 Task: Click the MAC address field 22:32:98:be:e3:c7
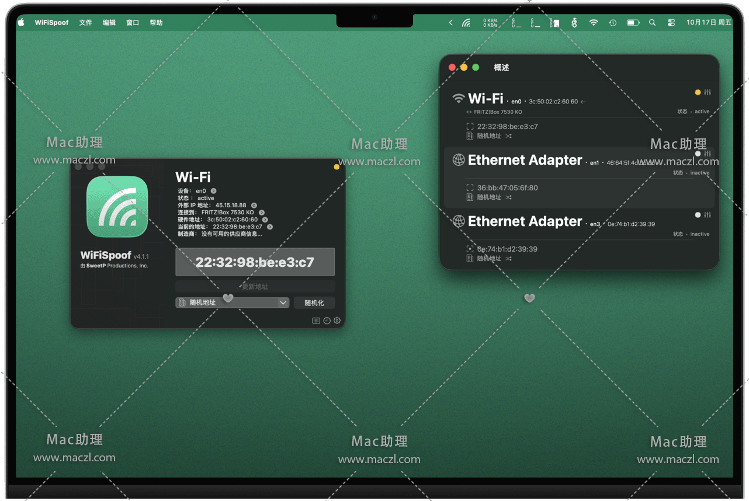[255, 262]
